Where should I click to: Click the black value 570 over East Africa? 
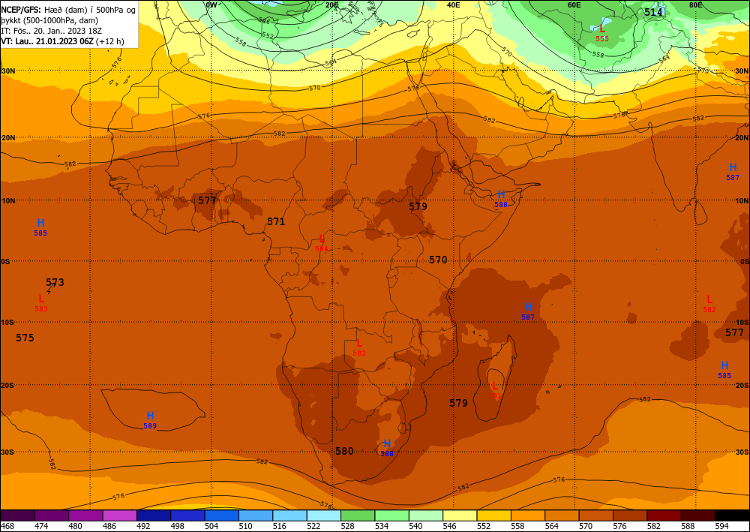(x=438, y=260)
